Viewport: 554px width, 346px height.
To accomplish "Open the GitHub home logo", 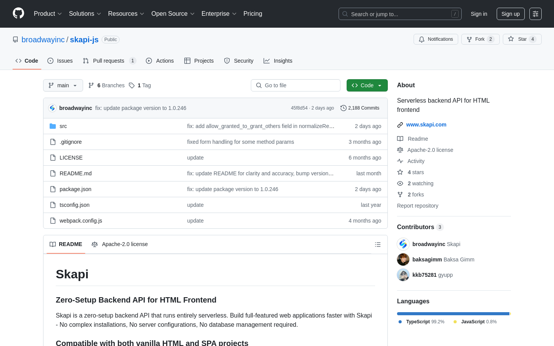I will [18, 13].
